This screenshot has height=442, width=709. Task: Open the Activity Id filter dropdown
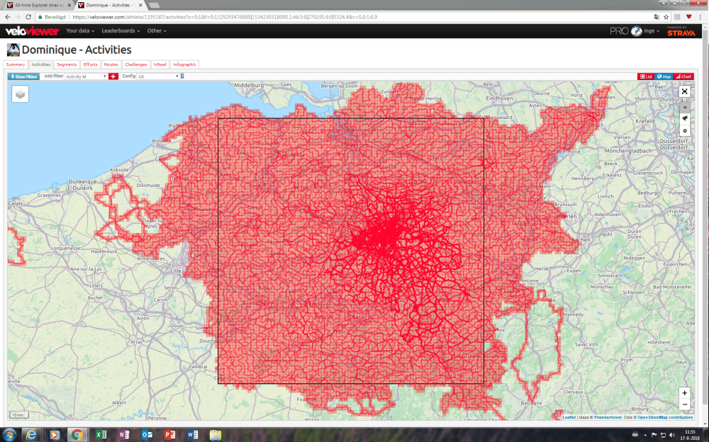85,76
